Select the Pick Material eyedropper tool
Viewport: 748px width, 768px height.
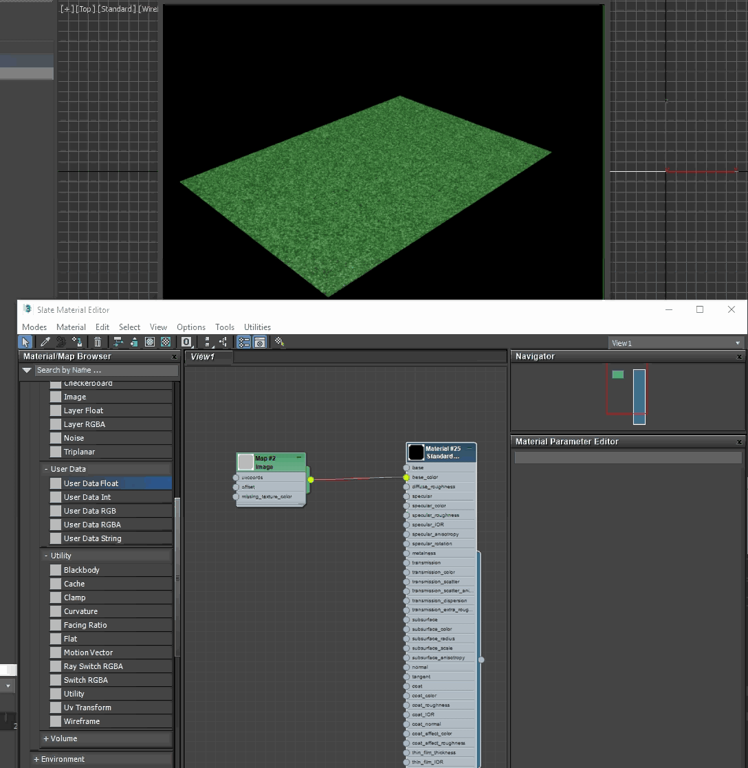45,342
